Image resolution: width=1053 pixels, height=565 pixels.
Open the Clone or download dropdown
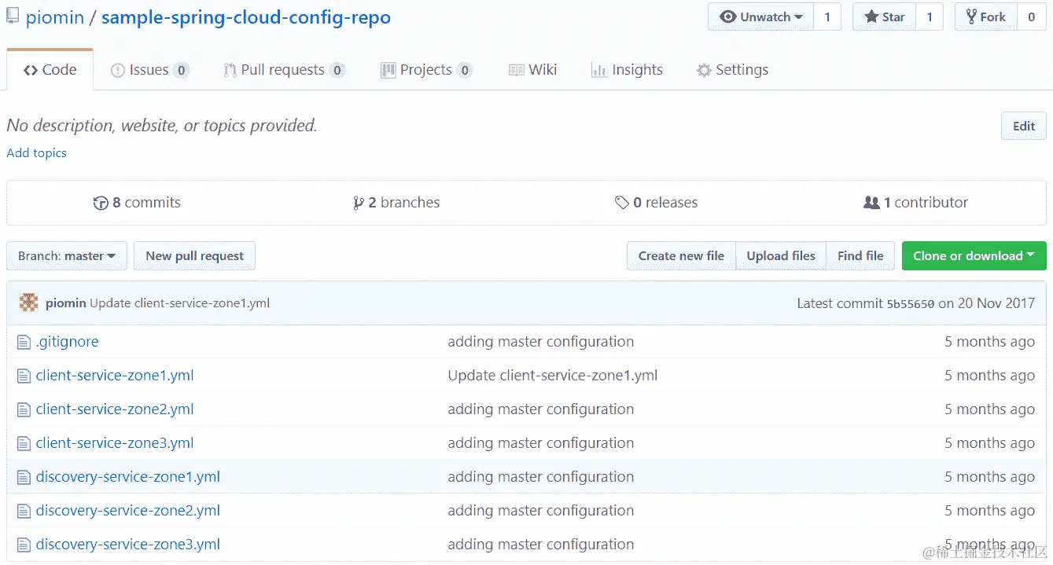(974, 256)
